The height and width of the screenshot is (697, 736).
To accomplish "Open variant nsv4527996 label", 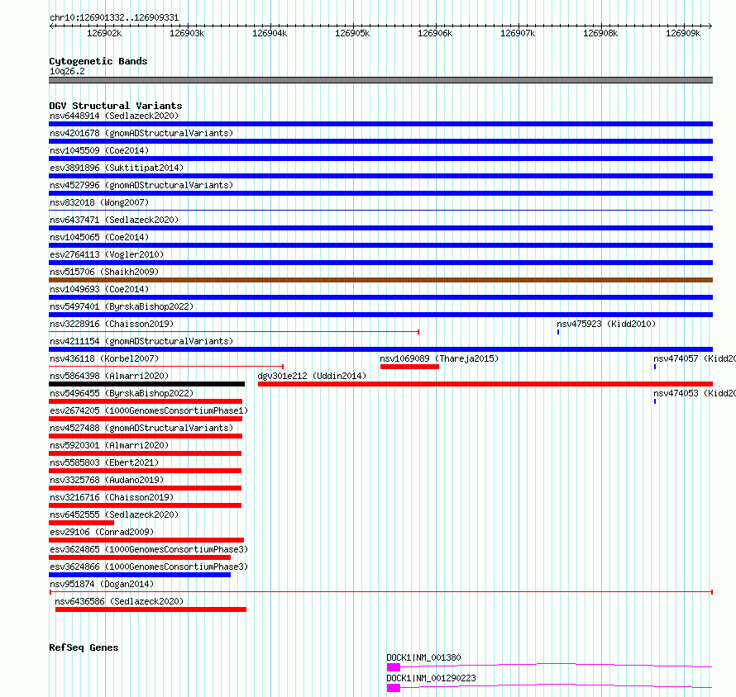I will [x=141, y=185].
